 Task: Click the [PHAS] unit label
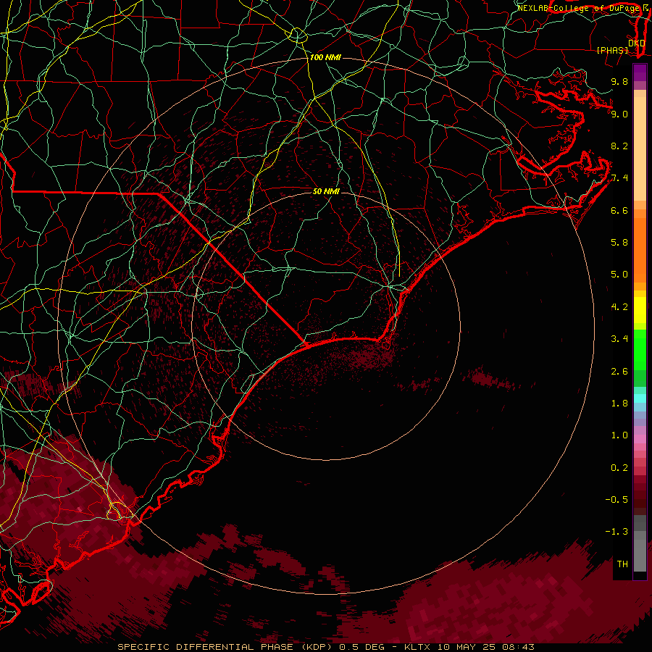pyautogui.click(x=612, y=51)
